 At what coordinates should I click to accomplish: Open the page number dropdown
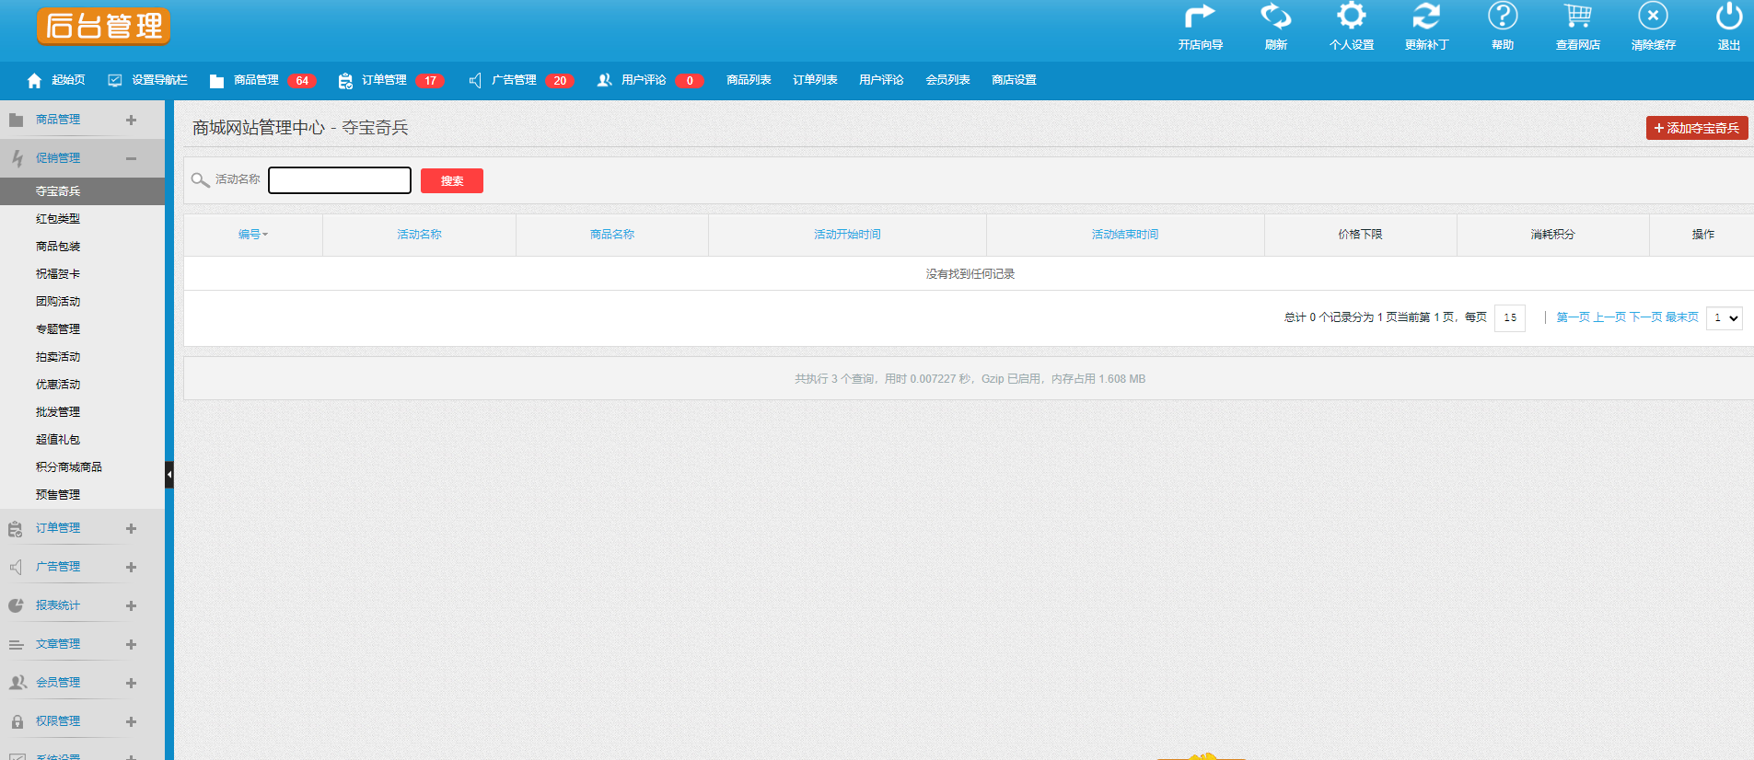pyautogui.click(x=1724, y=318)
